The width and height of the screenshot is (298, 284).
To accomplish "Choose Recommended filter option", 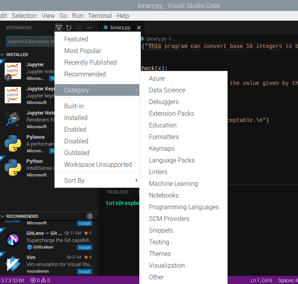I will pos(97,74).
